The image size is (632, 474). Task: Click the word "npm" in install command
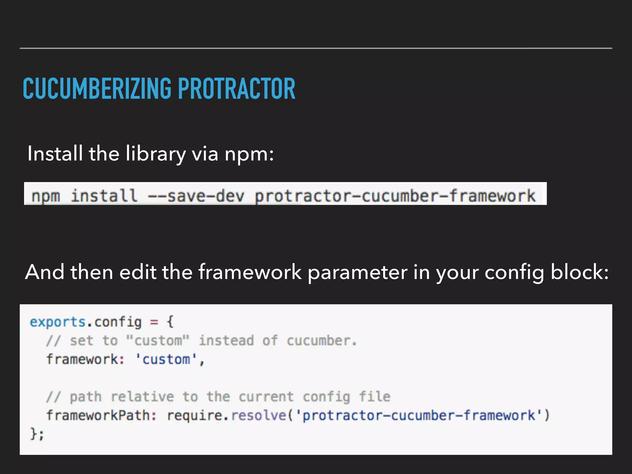point(46,196)
